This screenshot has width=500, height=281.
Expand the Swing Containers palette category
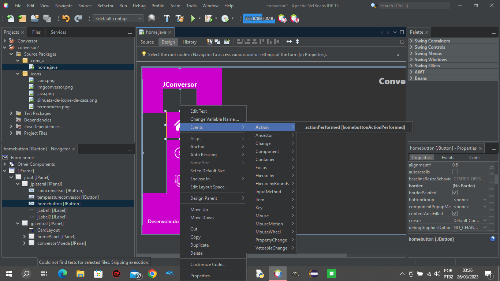(412, 41)
